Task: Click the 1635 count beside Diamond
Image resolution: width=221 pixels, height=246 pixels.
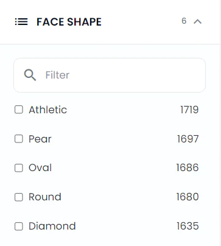Action: tap(188, 226)
